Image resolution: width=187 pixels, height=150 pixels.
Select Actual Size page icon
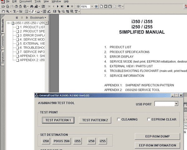pyautogui.click(x=101, y=6)
